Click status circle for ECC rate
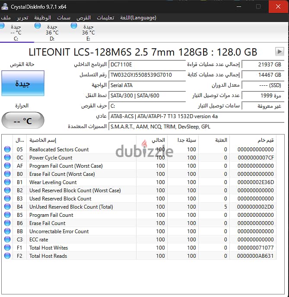Viewport: 289px width, 297px height. click(x=7, y=239)
